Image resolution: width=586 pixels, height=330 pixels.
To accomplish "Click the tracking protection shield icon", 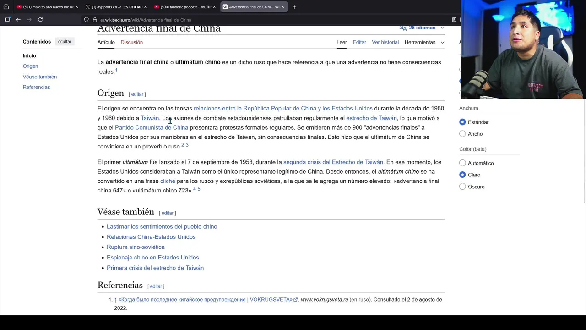I will [86, 20].
